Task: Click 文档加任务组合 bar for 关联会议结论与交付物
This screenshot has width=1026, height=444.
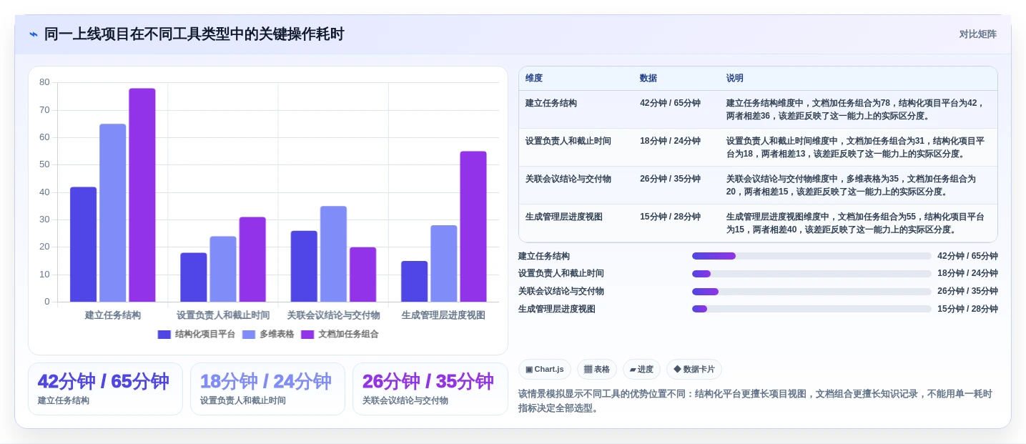Action: pyautogui.click(x=363, y=275)
